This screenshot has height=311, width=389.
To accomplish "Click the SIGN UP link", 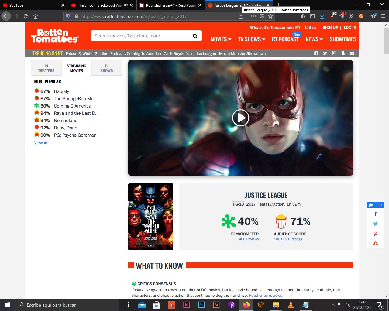I will click(330, 27).
